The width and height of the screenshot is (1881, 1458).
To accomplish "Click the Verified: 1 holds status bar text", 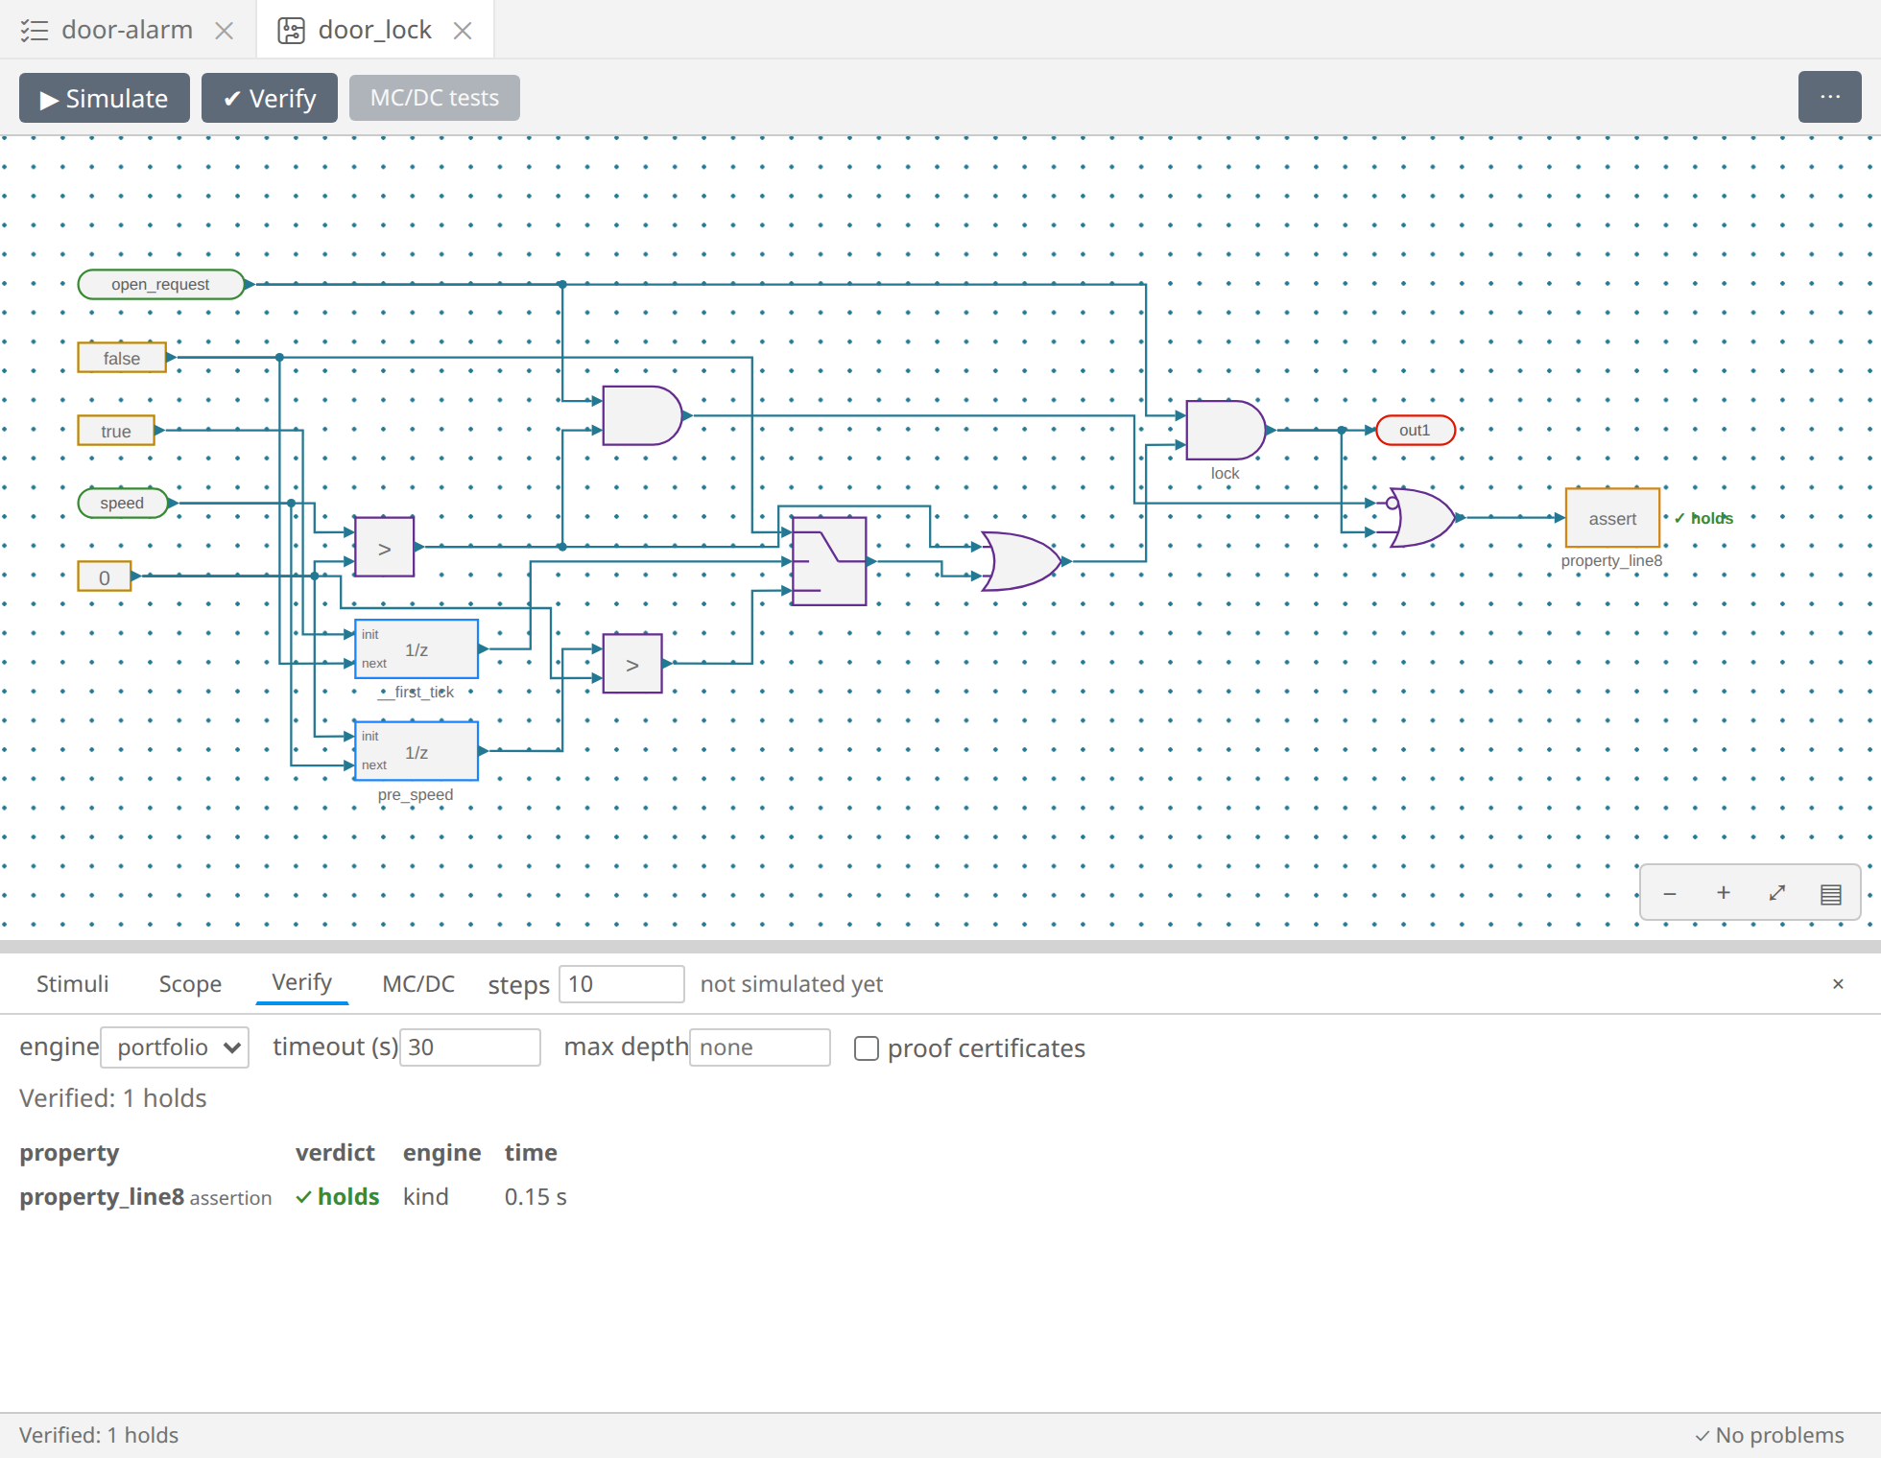I will pos(99,1435).
